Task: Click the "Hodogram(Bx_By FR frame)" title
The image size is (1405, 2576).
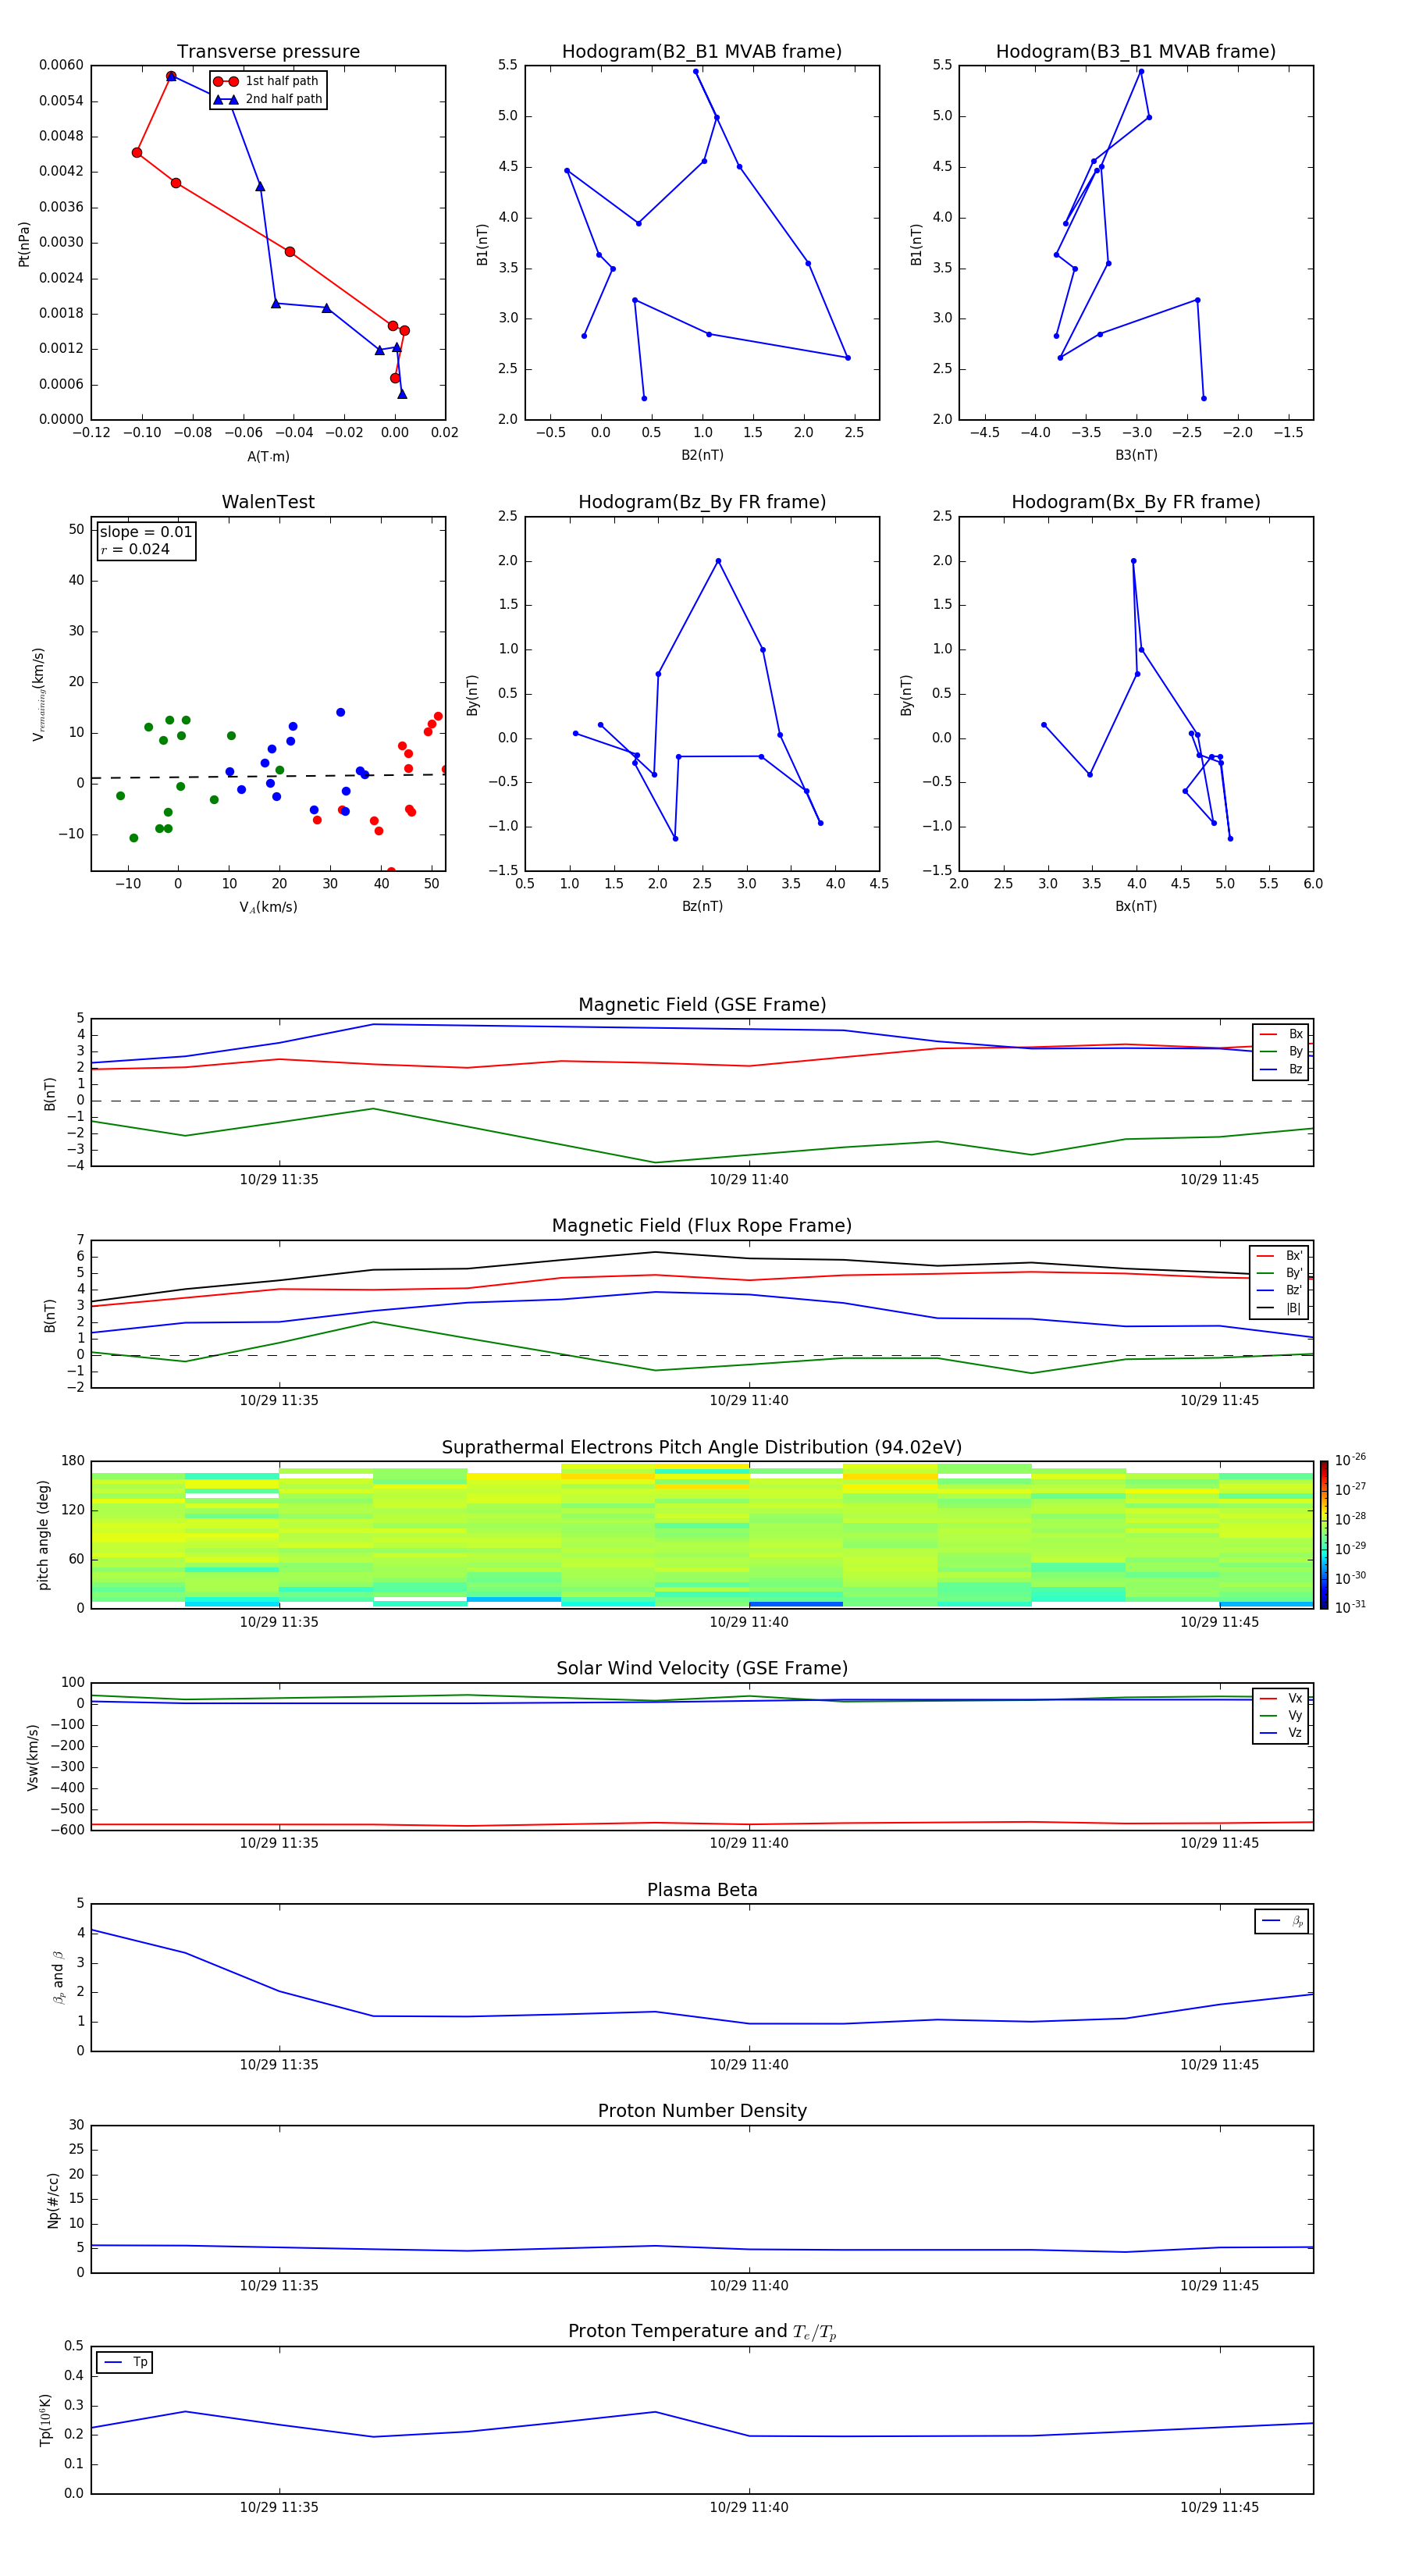Action: (1136, 502)
